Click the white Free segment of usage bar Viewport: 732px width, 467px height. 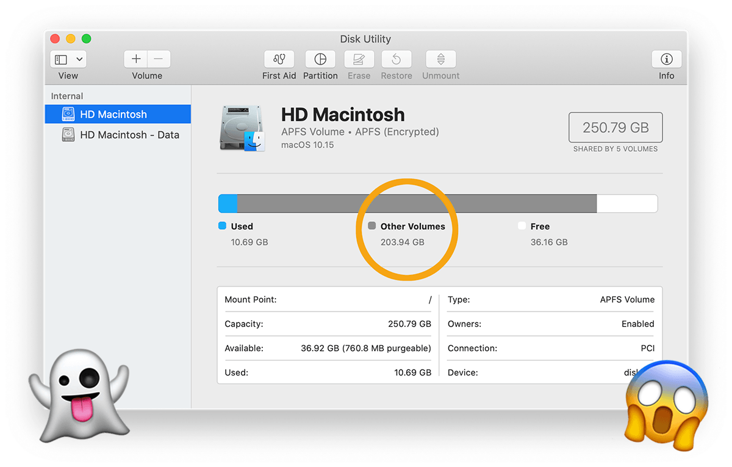(626, 204)
